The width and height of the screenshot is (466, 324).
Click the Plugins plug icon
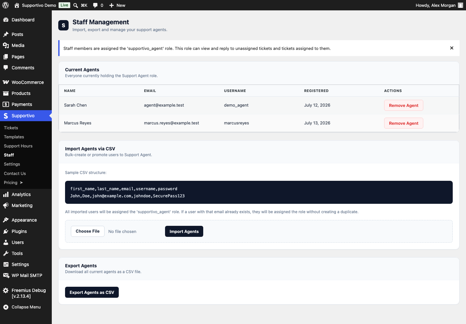pyautogui.click(x=6, y=231)
